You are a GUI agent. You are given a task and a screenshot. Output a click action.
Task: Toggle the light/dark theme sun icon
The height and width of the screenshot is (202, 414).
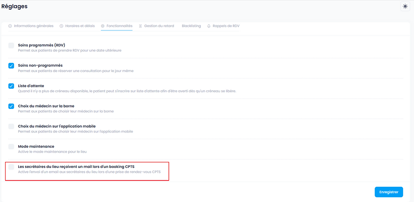coord(405,6)
